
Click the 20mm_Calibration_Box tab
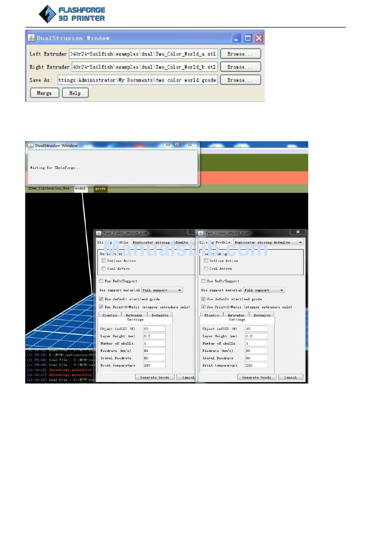click(x=49, y=189)
